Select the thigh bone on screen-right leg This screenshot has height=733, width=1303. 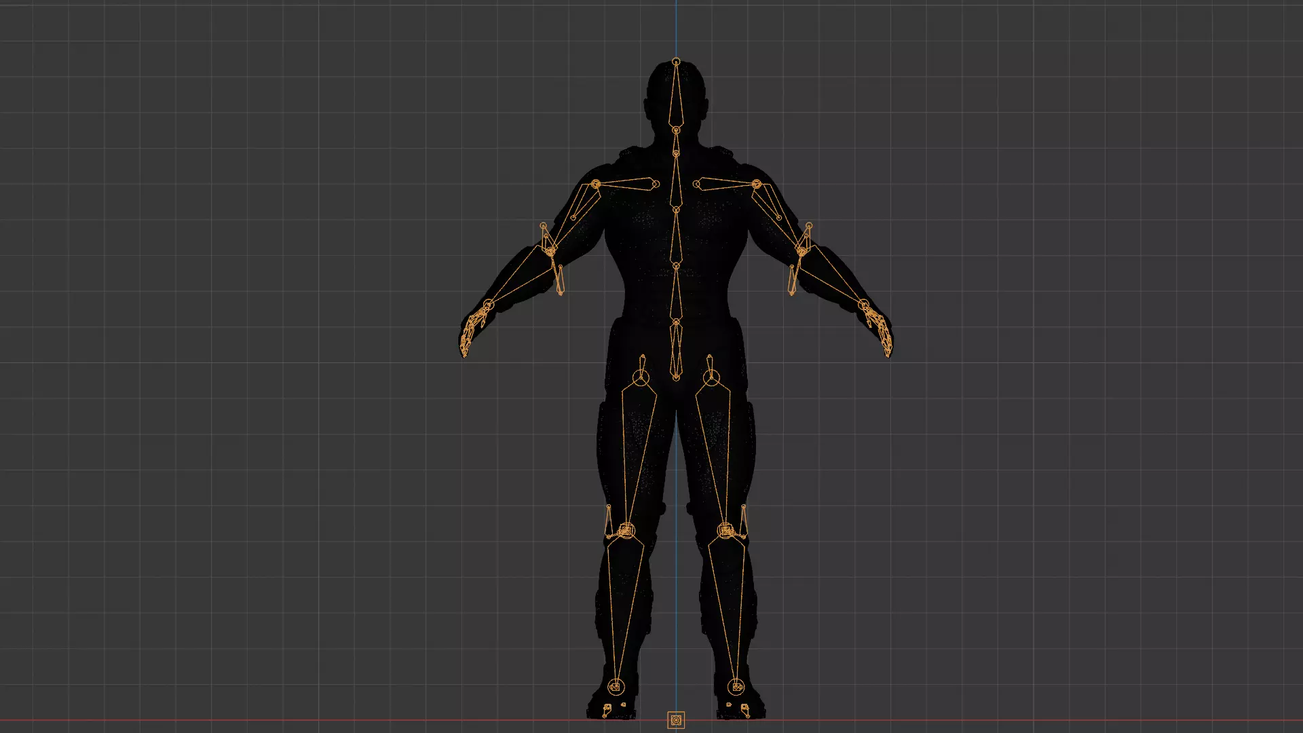(x=715, y=455)
